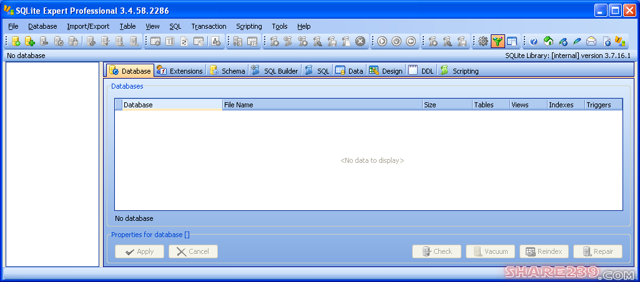Screen dimensions: 640x282
Task: Sort by the Views column header
Action: 529,105
